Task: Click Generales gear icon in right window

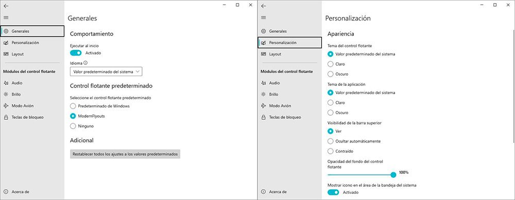Action: coord(263,31)
